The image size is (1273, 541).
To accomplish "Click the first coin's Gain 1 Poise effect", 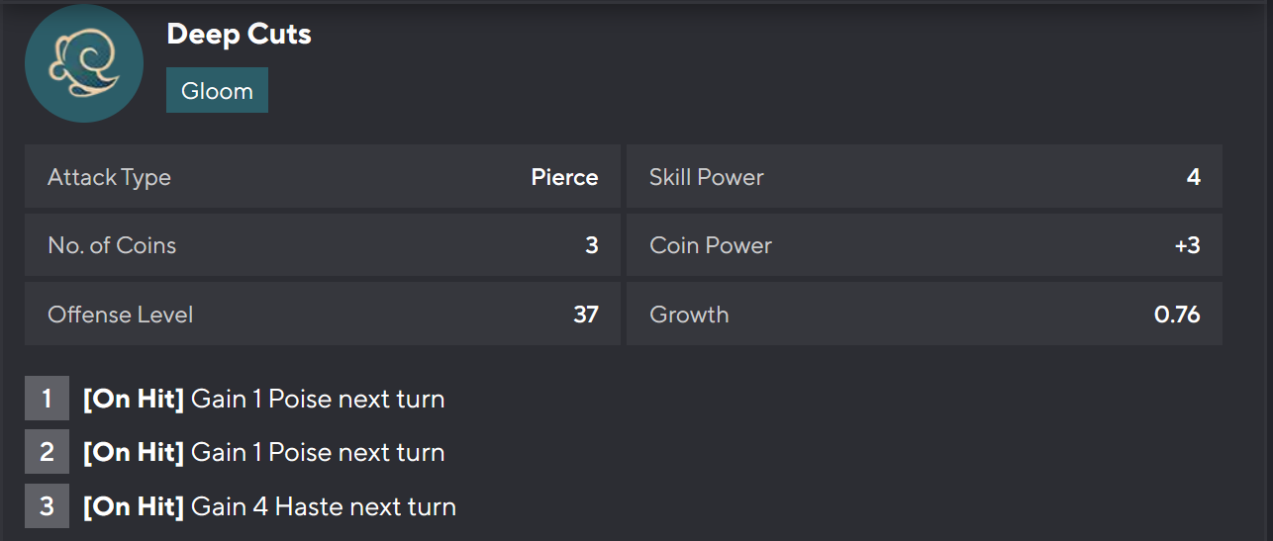I will click(x=317, y=399).
